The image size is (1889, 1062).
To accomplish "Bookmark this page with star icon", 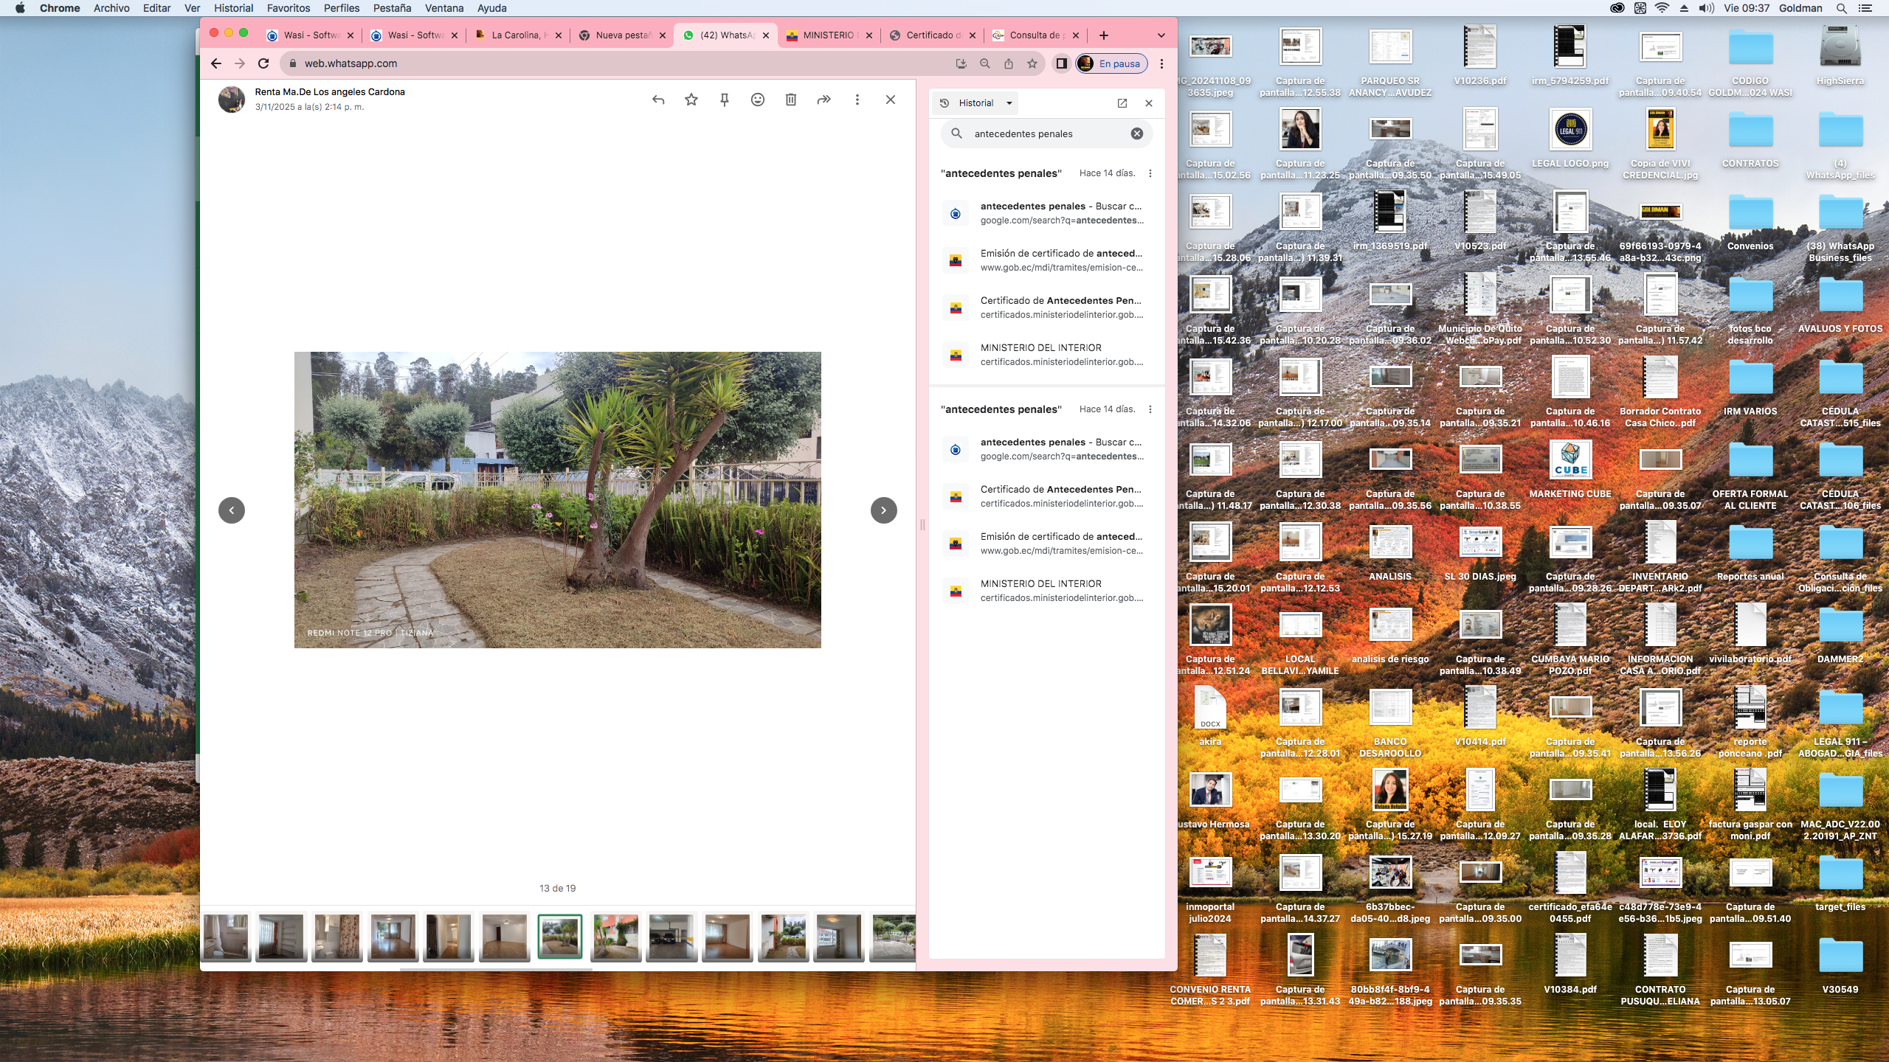I will [x=1032, y=63].
